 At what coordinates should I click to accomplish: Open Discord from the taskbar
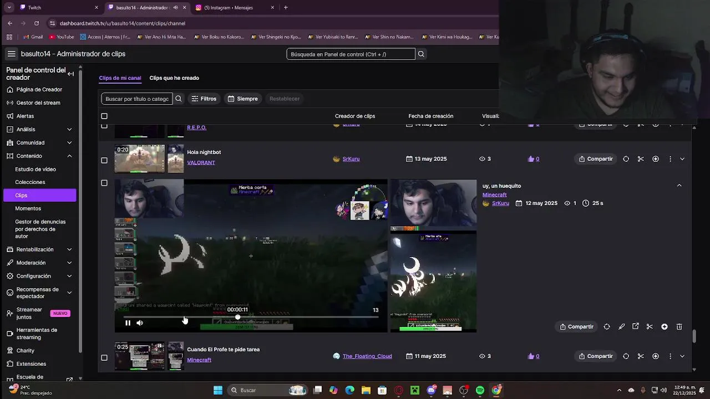[431, 390]
